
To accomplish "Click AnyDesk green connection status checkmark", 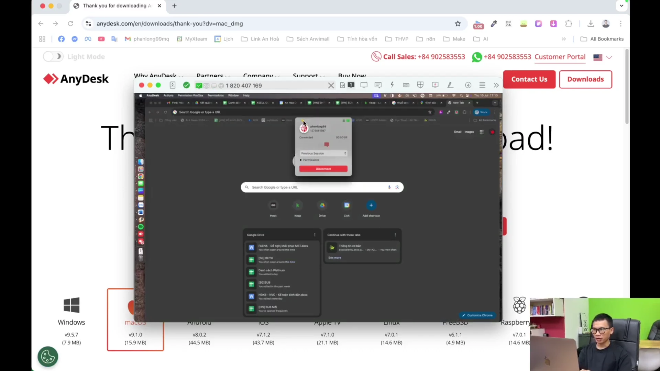I will click(x=186, y=85).
